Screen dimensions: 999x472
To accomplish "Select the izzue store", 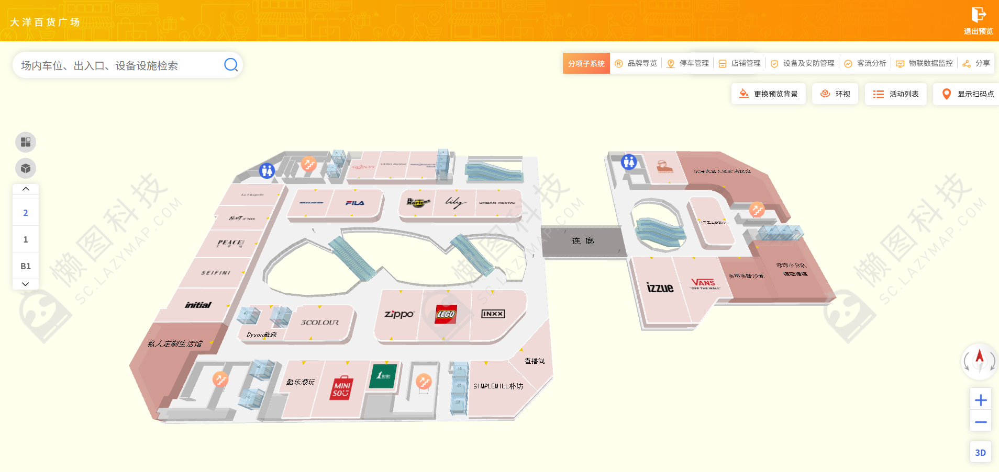I will (x=660, y=287).
